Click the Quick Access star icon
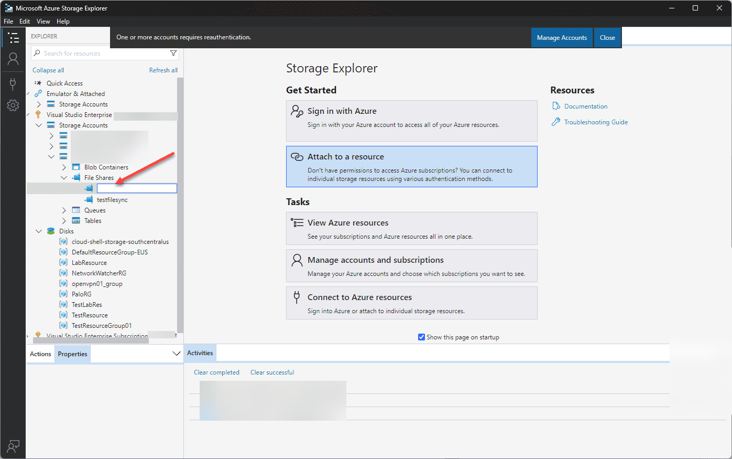 pos(38,83)
